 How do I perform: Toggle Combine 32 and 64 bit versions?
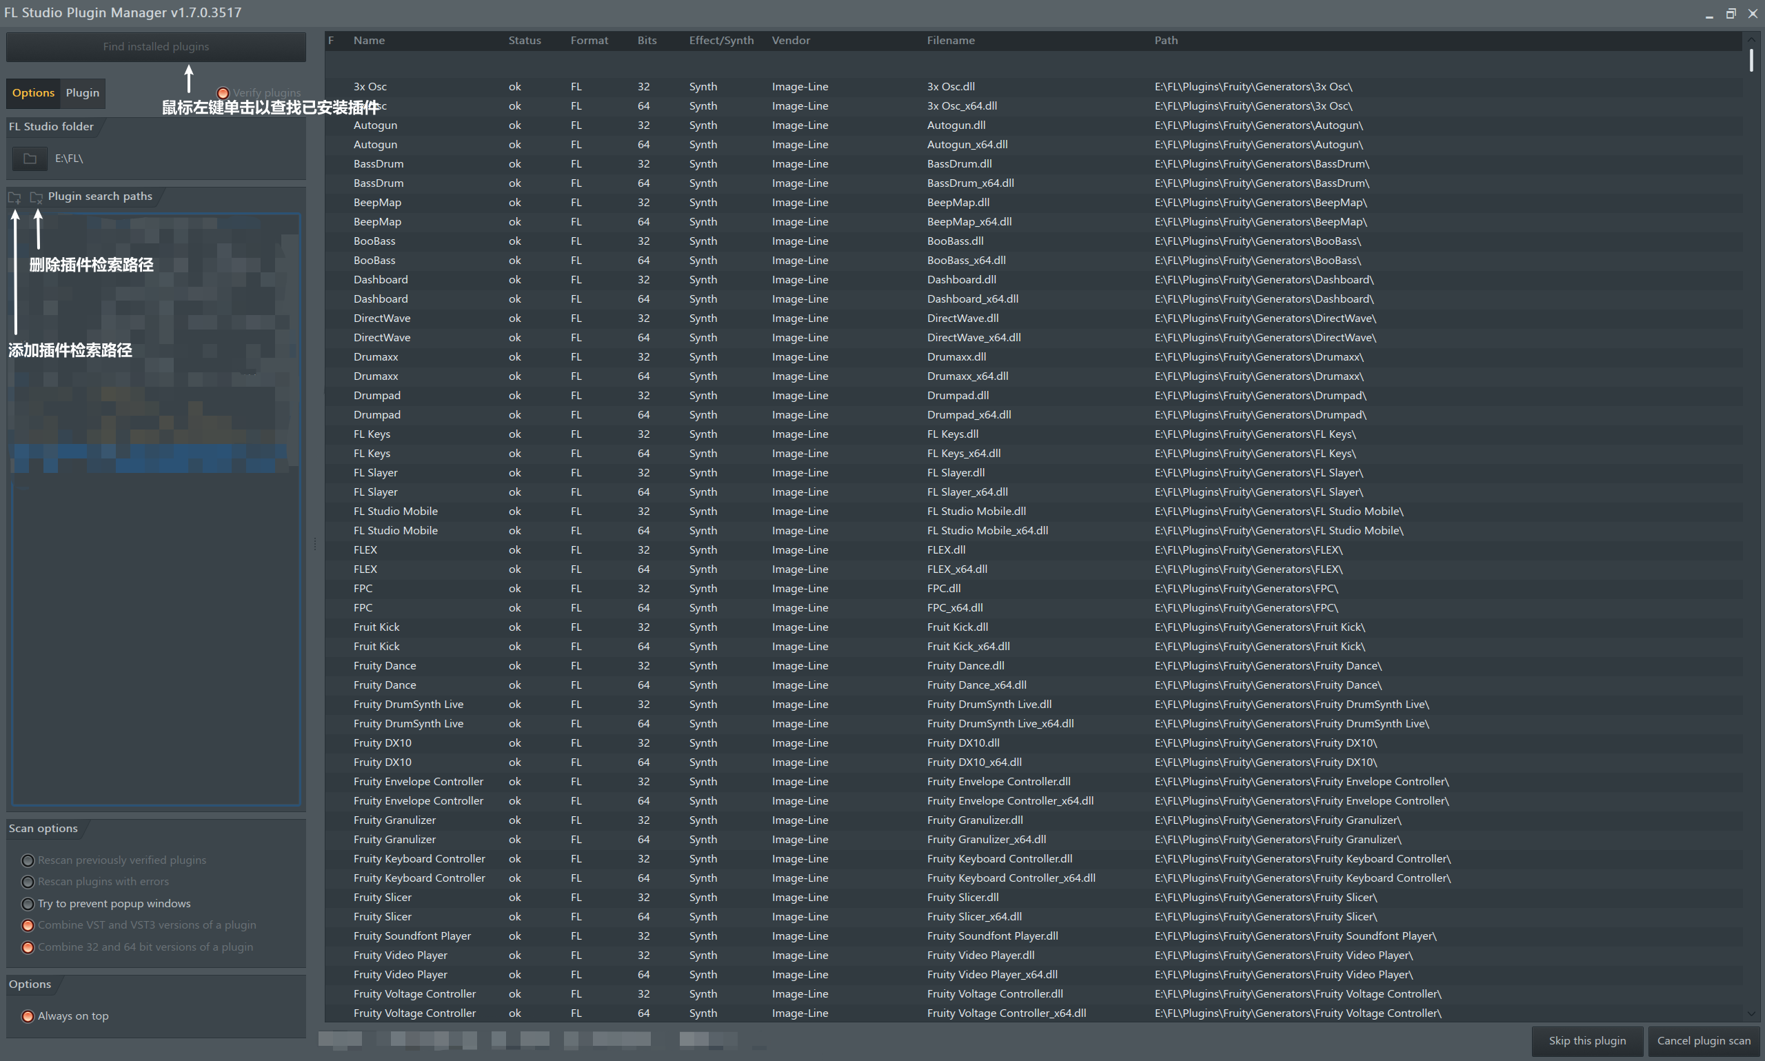click(x=28, y=947)
